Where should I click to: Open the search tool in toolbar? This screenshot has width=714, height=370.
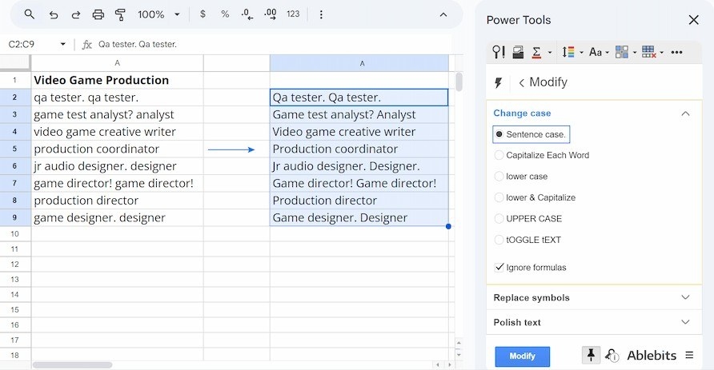(x=29, y=14)
